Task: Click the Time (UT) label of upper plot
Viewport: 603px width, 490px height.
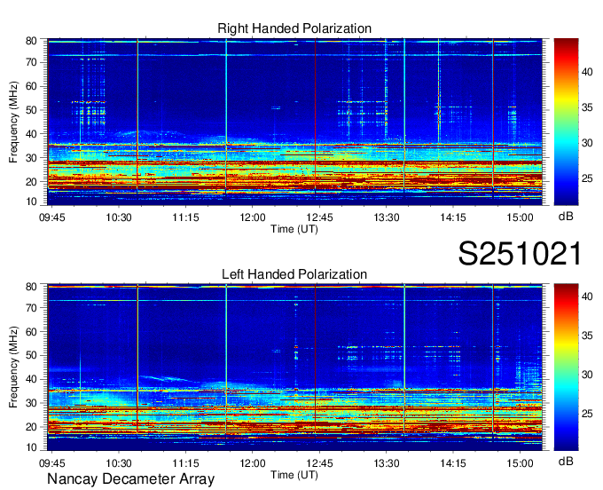Action: [294, 228]
